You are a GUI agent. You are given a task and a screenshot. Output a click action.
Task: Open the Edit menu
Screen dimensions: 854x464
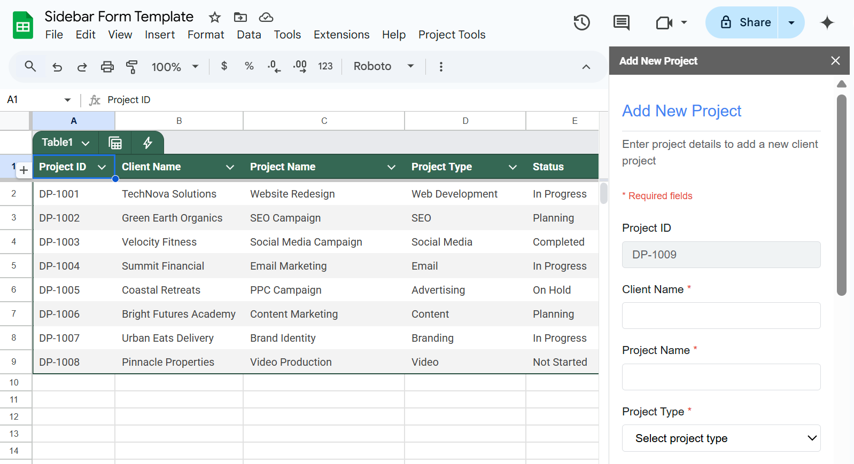[86, 35]
